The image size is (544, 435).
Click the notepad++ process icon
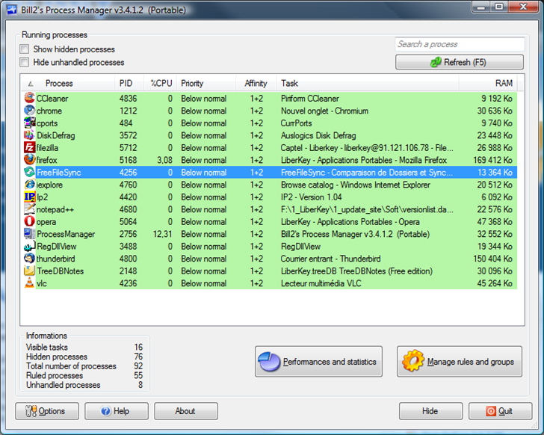(29, 209)
